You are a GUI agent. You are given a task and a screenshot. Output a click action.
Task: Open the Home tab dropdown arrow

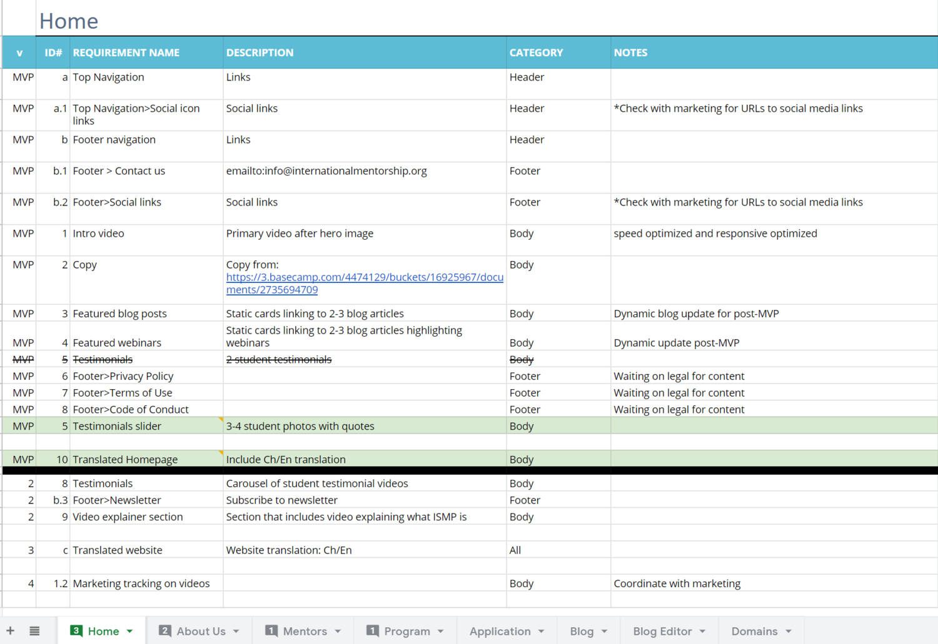[x=129, y=632]
